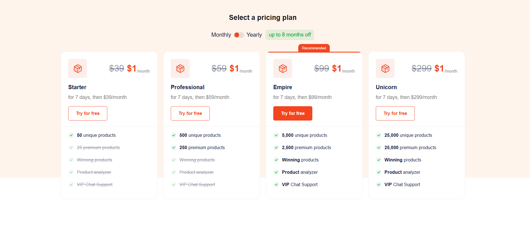Click checkmark beside 25,000 unique products

379,135
